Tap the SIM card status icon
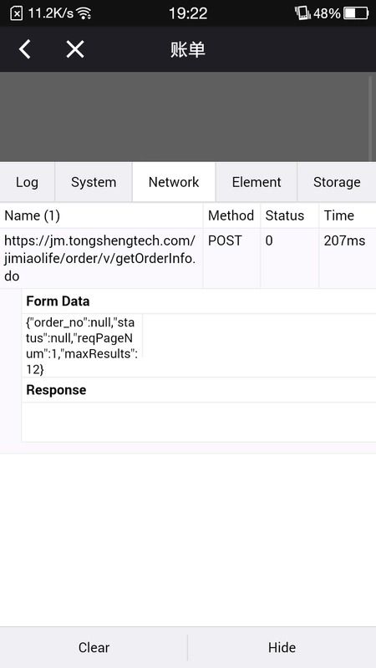 coord(16,13)
